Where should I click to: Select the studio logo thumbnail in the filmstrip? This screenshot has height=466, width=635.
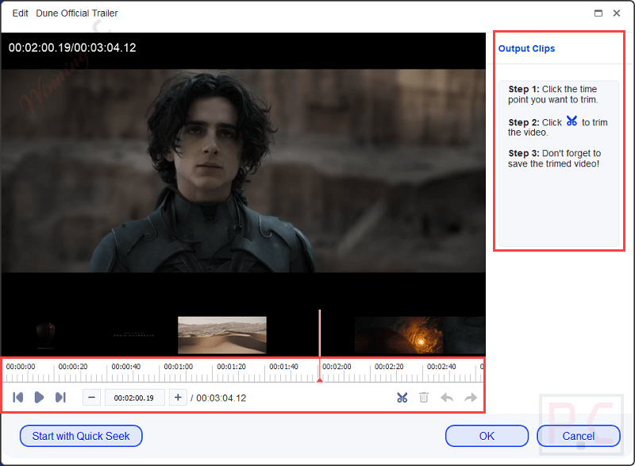coord(45,335)
